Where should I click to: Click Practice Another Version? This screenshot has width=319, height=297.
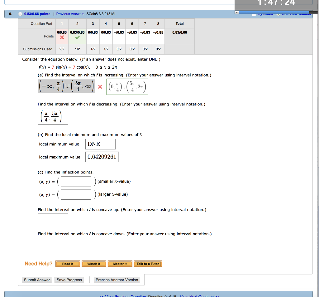pos(117,280)
